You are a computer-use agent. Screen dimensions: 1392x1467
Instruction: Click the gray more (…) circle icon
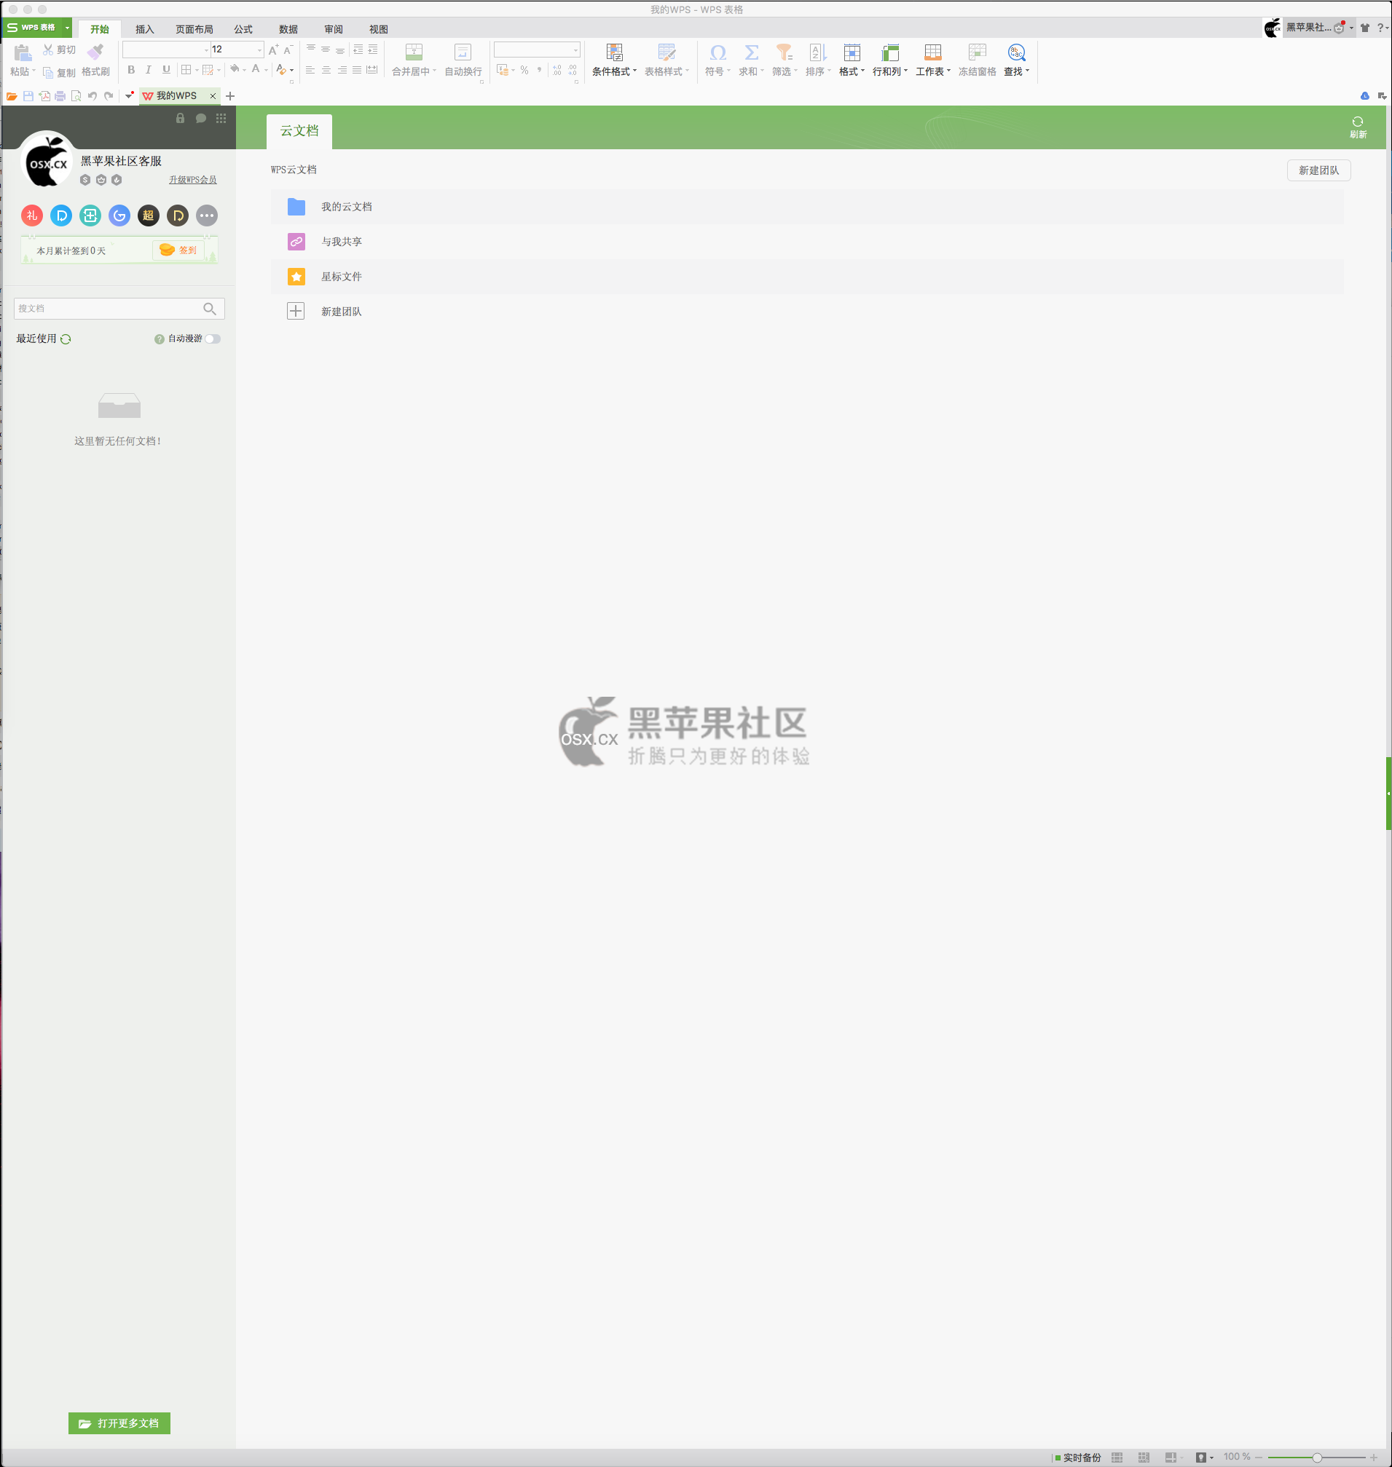click(x=207, y=215)
